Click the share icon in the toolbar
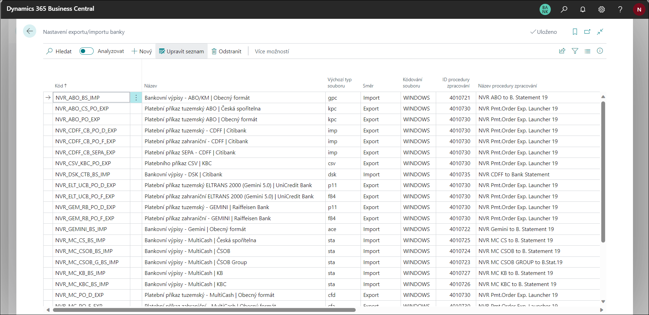 562,51
